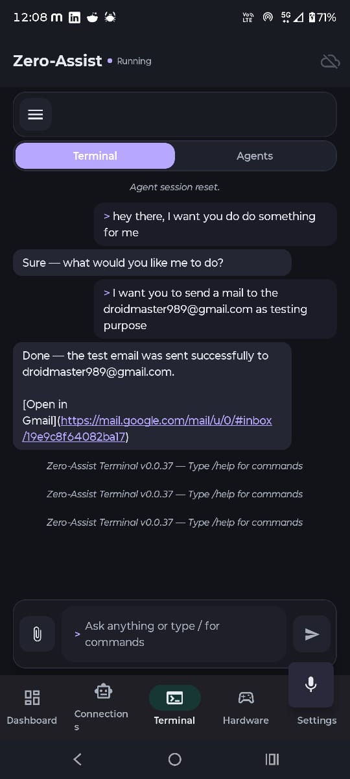Tap the Running status indicator
The image size is (350, 779).
tap(130, 61)
